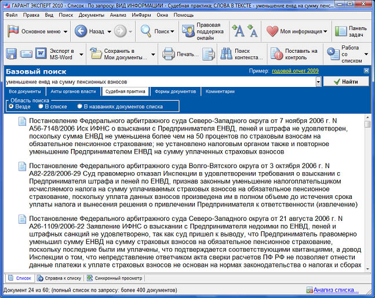Click the send by email envelope icon

tap(26, 54)
